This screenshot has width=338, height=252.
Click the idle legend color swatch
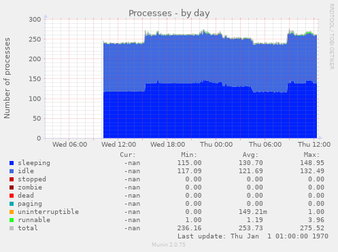[12, 171]
